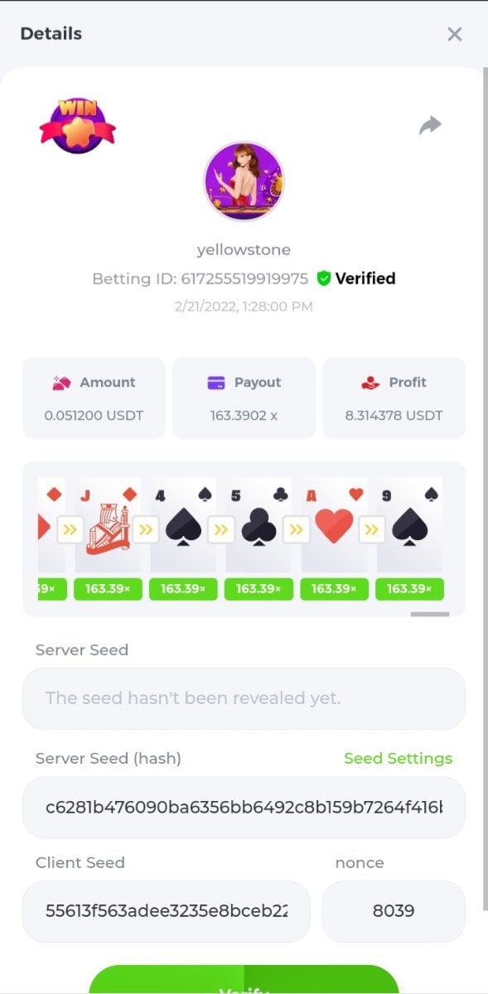This screenshot has height=994, width=488.
Task: Click the green Verified shield icon
Action: coord(324,278)
